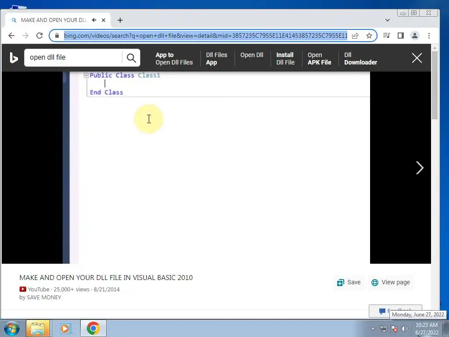Bookmark this tab with the star
This screenshot has width=449, height=337.
pyautogui.click(x=369, y=36)
